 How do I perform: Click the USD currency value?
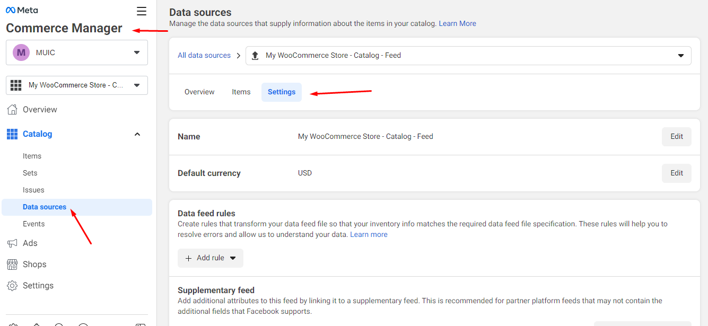(x=305, y=173)
